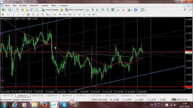Open the Navigator panel (star folder icon)
This screenshot has height=108, width=193.
(27, 10)
